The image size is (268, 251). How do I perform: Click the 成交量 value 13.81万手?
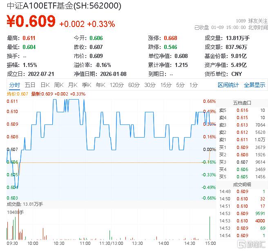(238, 38)
